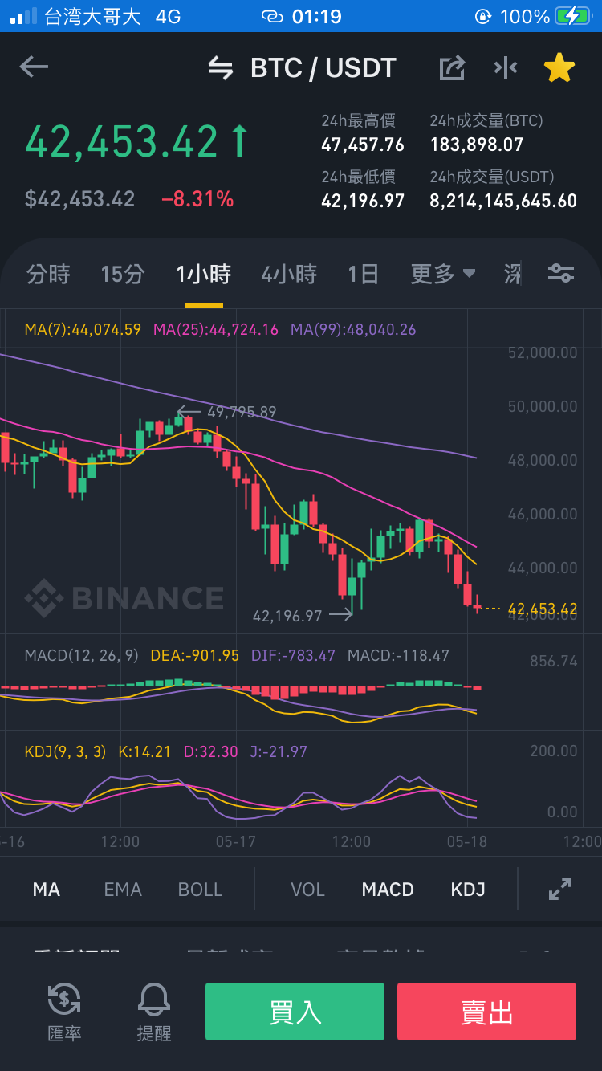This screenshot has height=1071, width=602.
Task: Select the 15分 interval tab
Action: coord(123,274)
